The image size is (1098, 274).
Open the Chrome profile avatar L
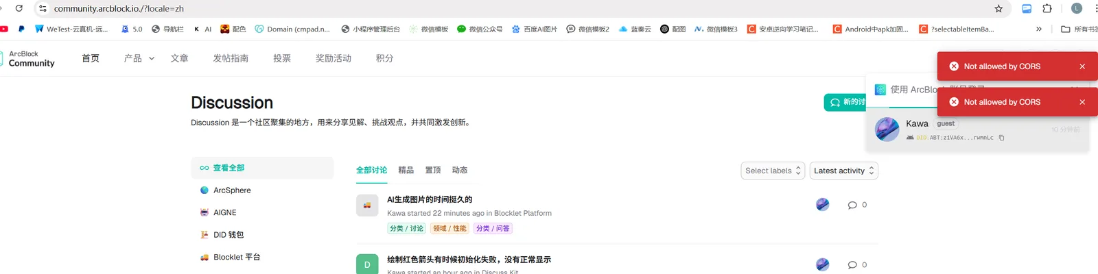[1077, 8]
